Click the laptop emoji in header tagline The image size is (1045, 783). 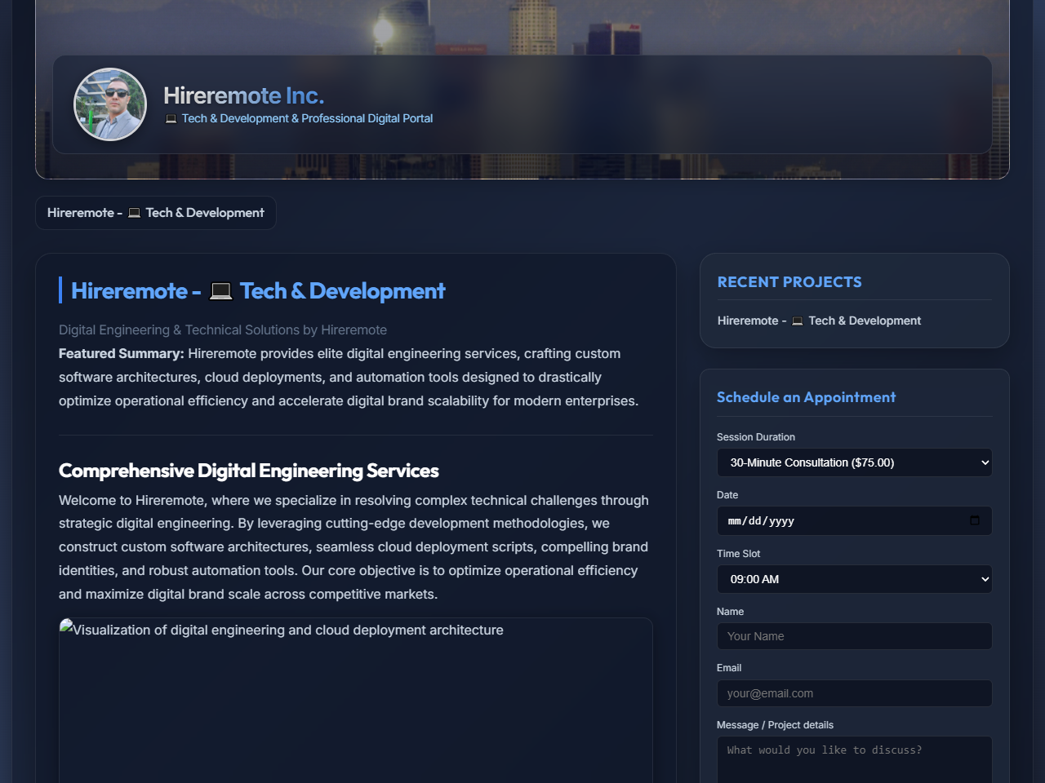point(171,119)
